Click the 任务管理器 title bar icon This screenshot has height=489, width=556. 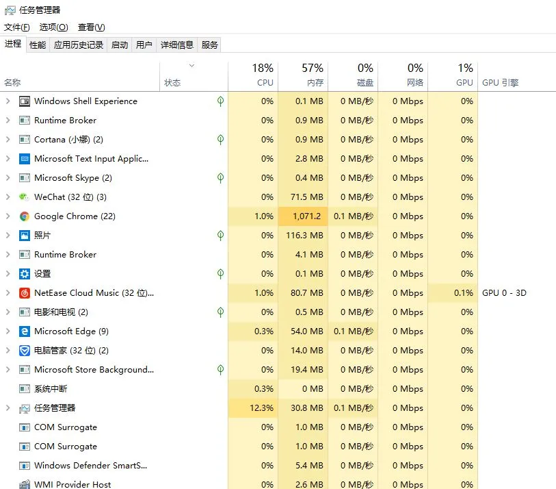click(x=10, y=10)
